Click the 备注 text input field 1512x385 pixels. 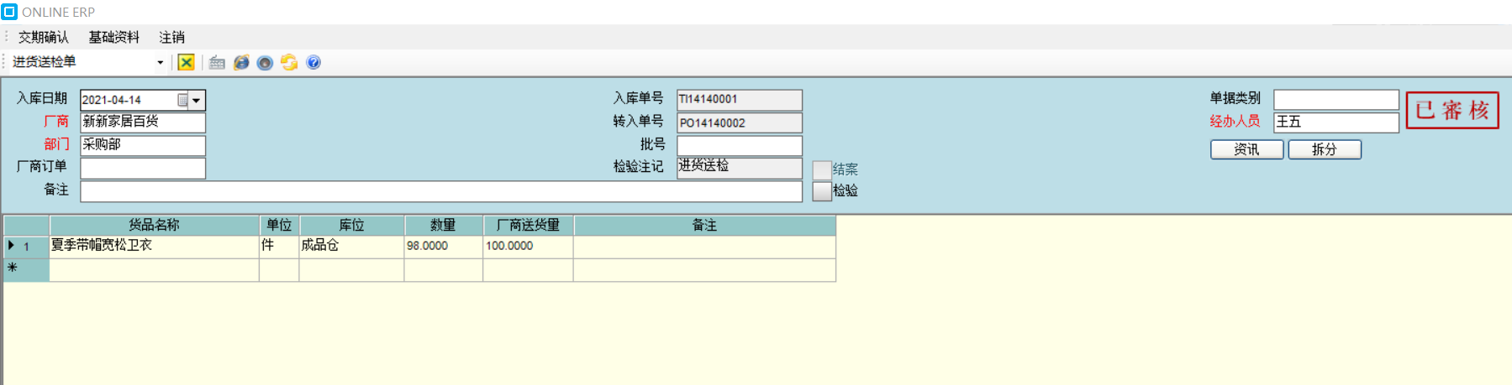click(441, 191)
